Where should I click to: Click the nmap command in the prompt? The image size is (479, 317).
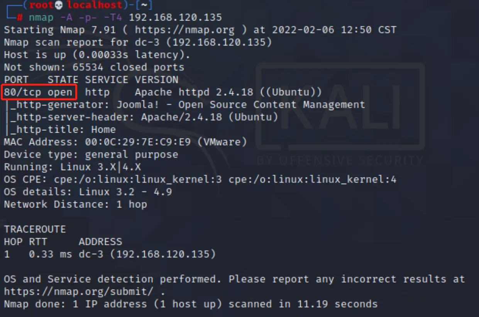pos(38,17)
